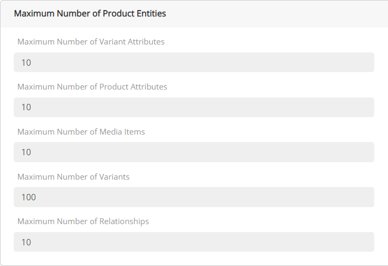The width and height of the screenshot is (388, 266).
Task: Focus the Maximum Number of Relationships input
Action: pos(194,242)
